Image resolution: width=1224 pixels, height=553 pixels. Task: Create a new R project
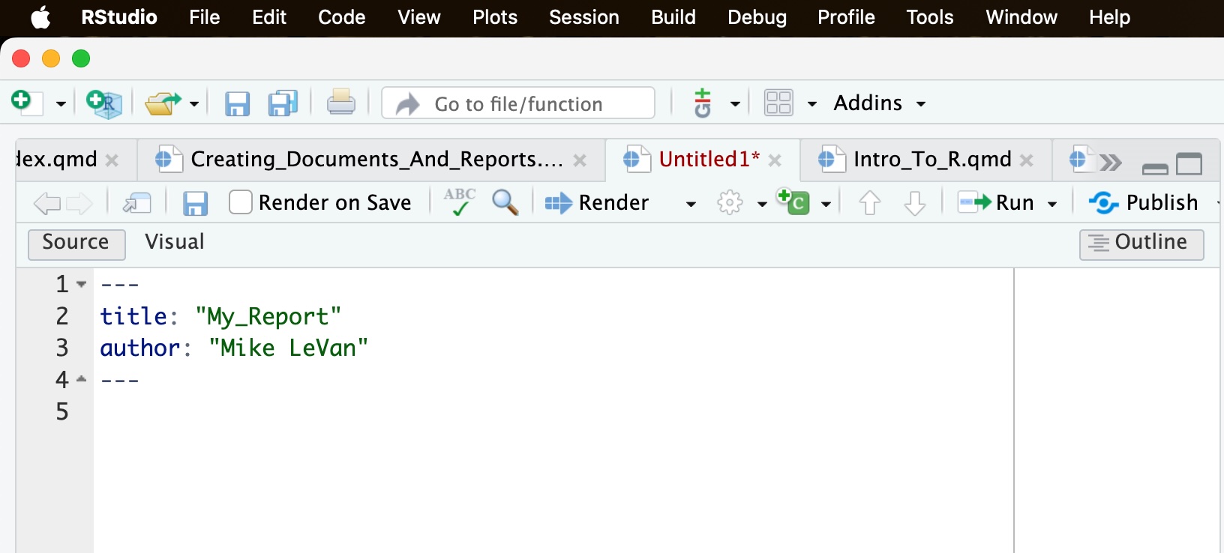(x=104, y=103)
